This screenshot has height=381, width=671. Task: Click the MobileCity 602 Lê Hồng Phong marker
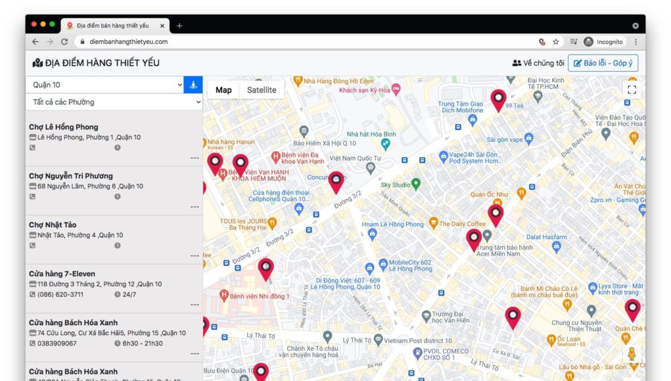(x=383, y=264)
